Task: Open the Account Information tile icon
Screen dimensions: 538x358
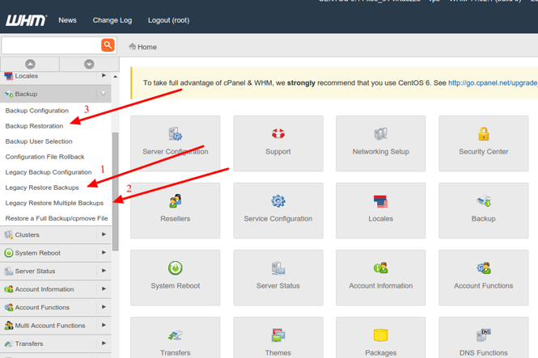Action: coord(380,268)
